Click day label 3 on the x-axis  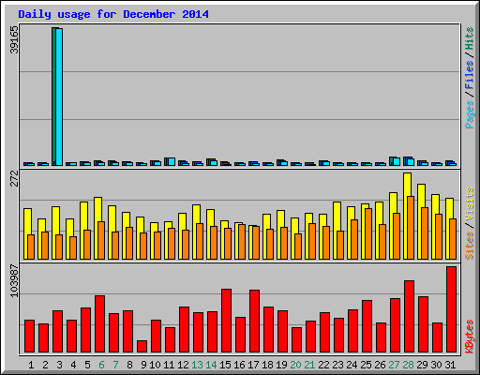[x=59, y=365]
